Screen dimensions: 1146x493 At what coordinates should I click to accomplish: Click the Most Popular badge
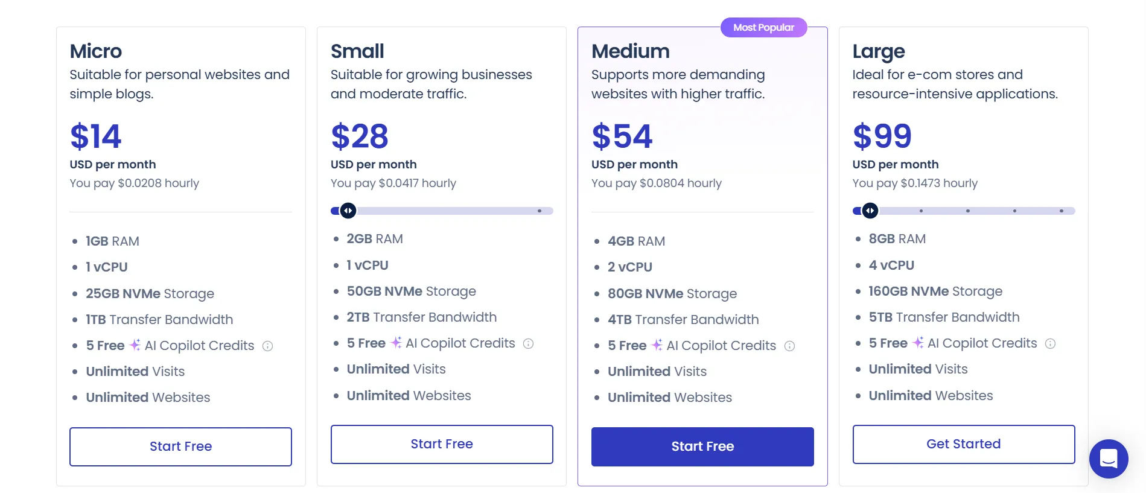763,27
